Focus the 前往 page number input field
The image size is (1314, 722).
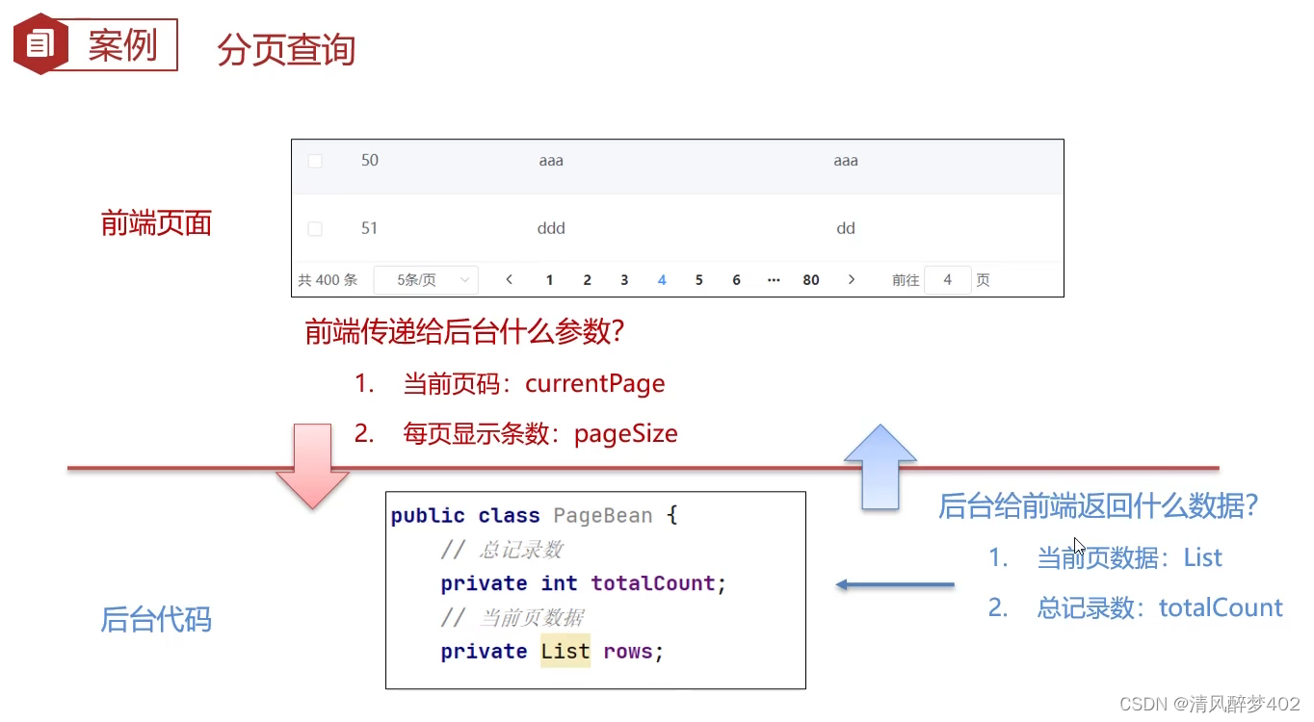coord(948,280)
